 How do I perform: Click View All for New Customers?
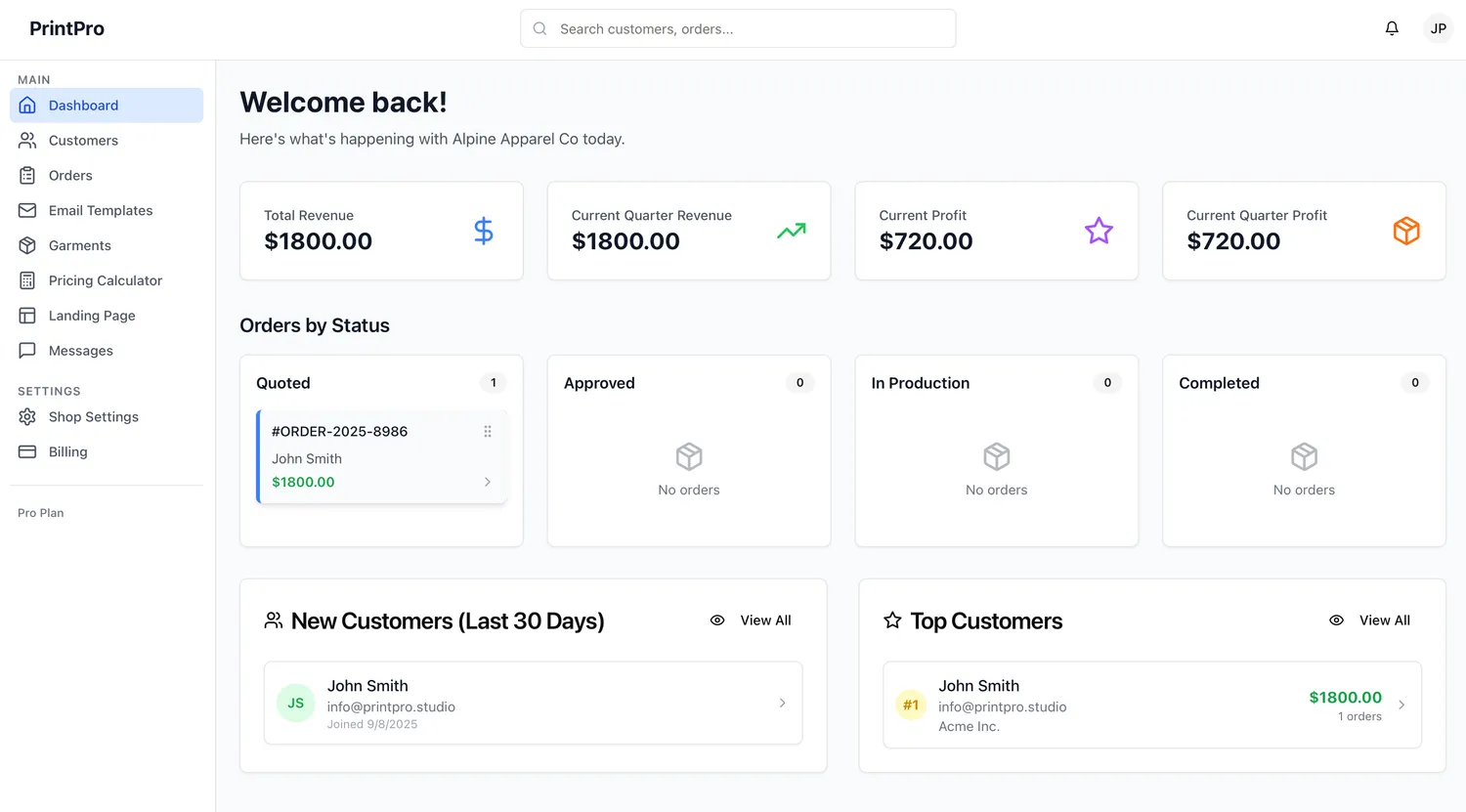coord(765,620)
